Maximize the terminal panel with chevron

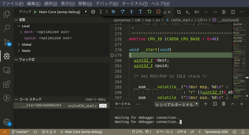[x=233, y=104]
